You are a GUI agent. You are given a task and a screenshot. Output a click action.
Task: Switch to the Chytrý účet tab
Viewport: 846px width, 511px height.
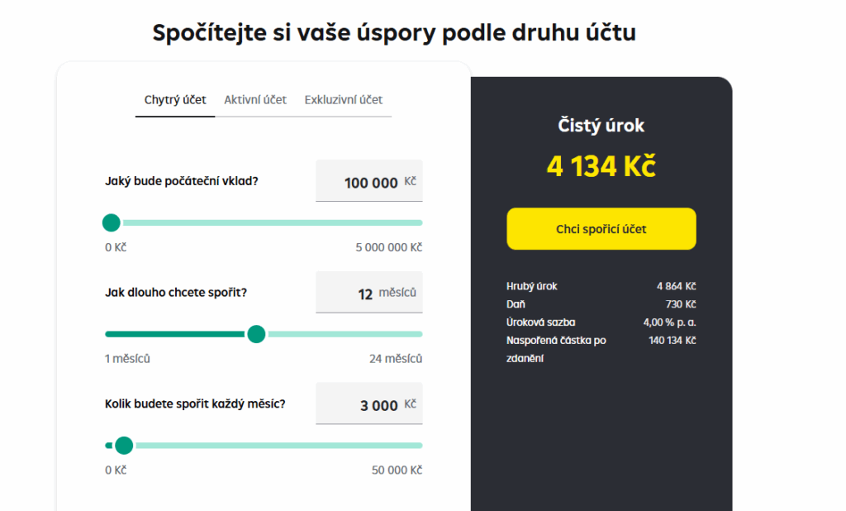175,100
